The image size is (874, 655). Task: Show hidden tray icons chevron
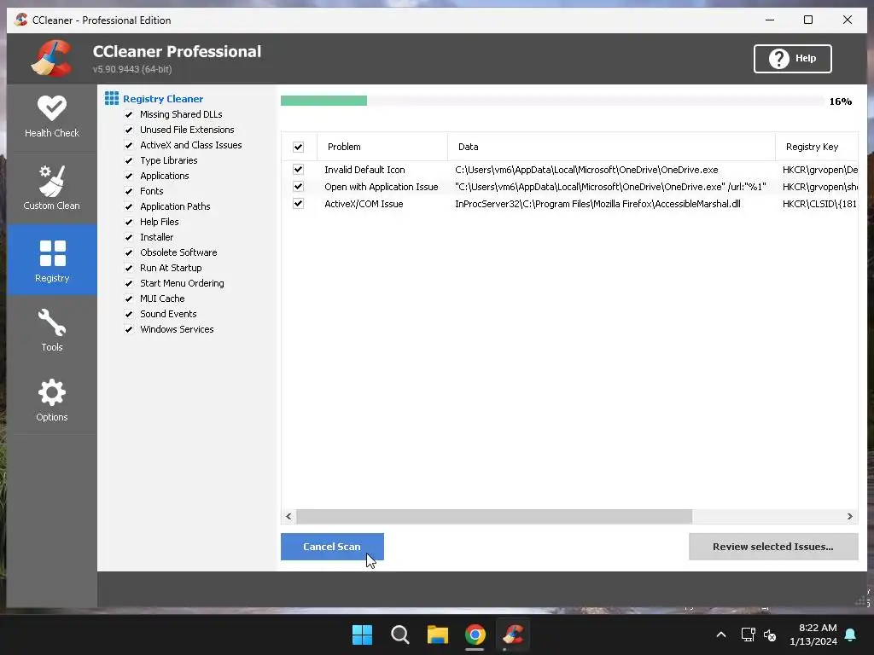[x=720, y=635]
